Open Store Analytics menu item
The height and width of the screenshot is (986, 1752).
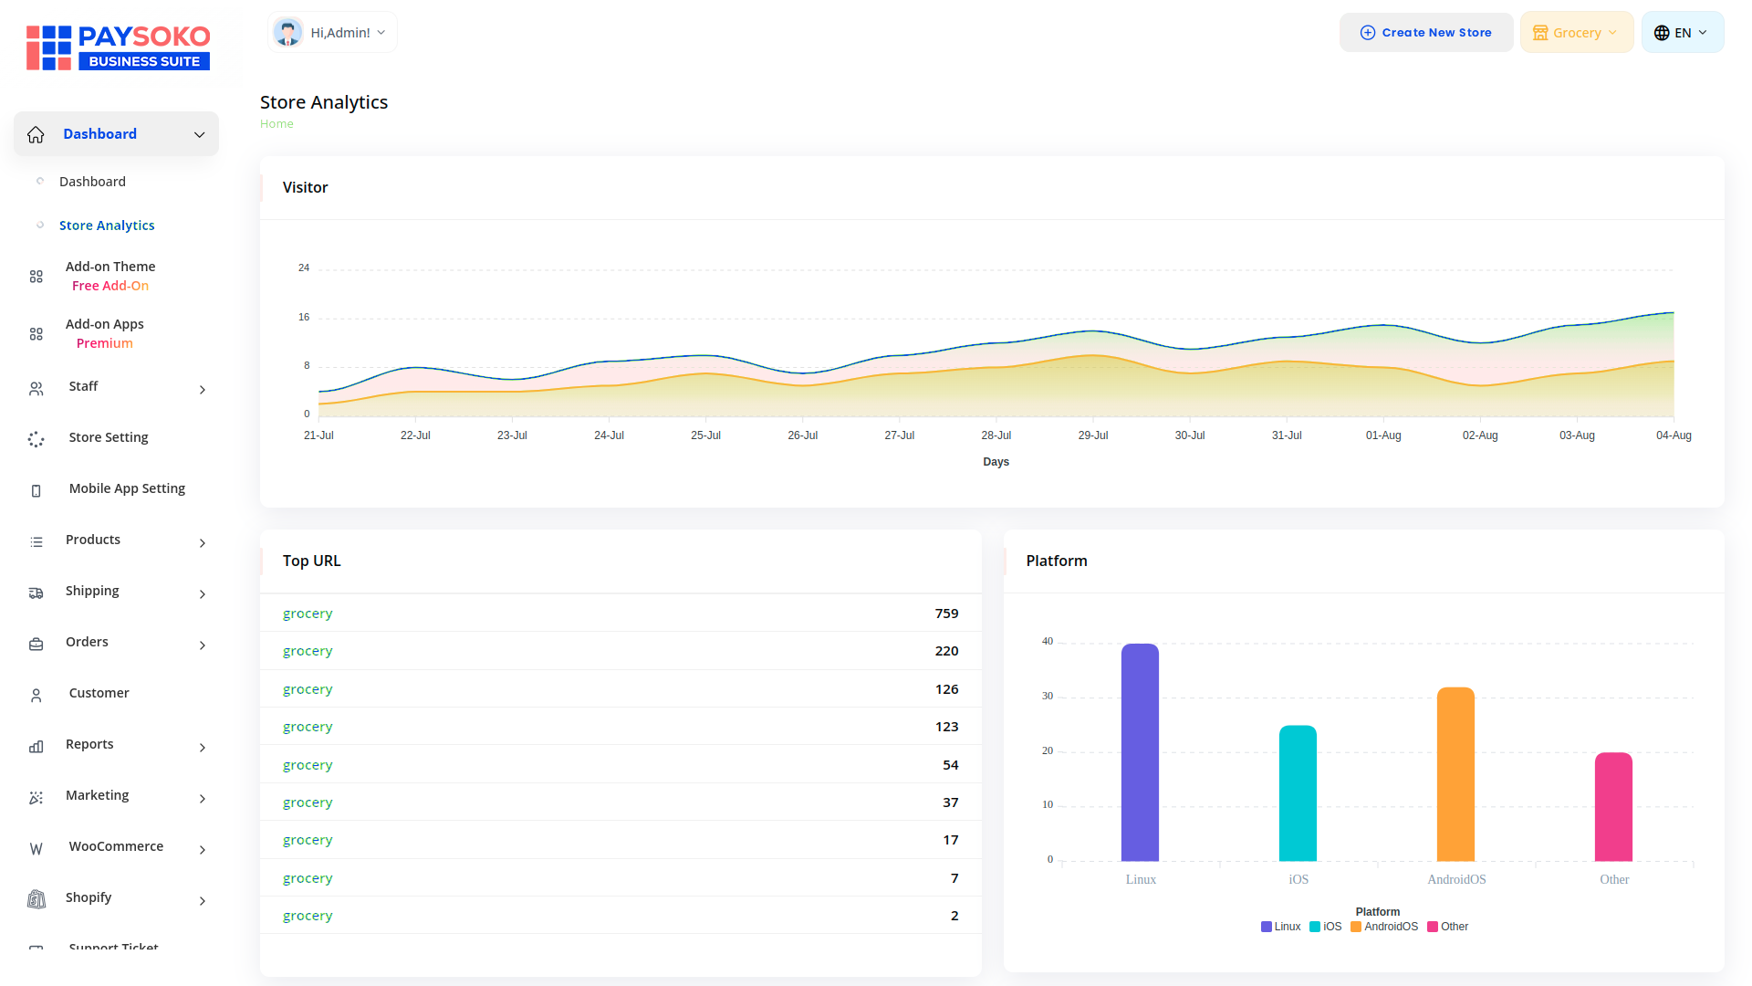click(x=107, y=226)
